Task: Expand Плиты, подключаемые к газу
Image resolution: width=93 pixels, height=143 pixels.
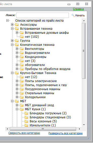Action: (x=17, y=85)
